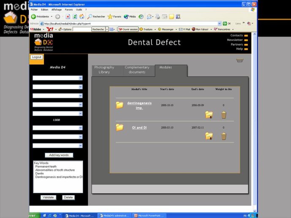Click trash icon in OI and DI row
The image size is (291, 218).
223,136
